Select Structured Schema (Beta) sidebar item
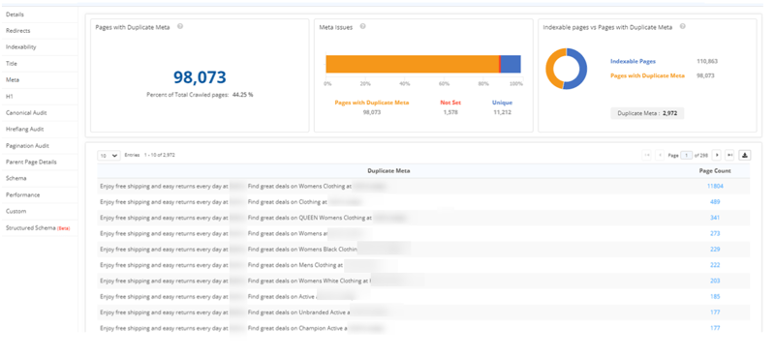 click(x=38, y=228)
